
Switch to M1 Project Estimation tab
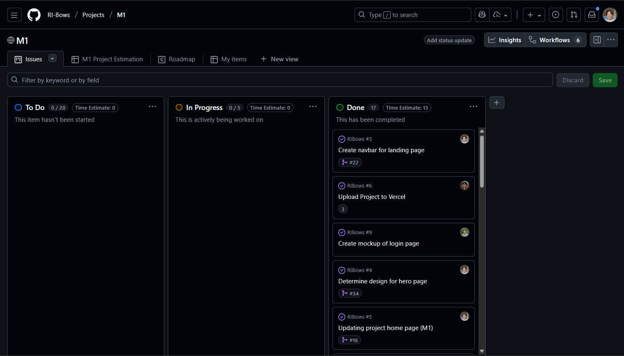(107, 59)
